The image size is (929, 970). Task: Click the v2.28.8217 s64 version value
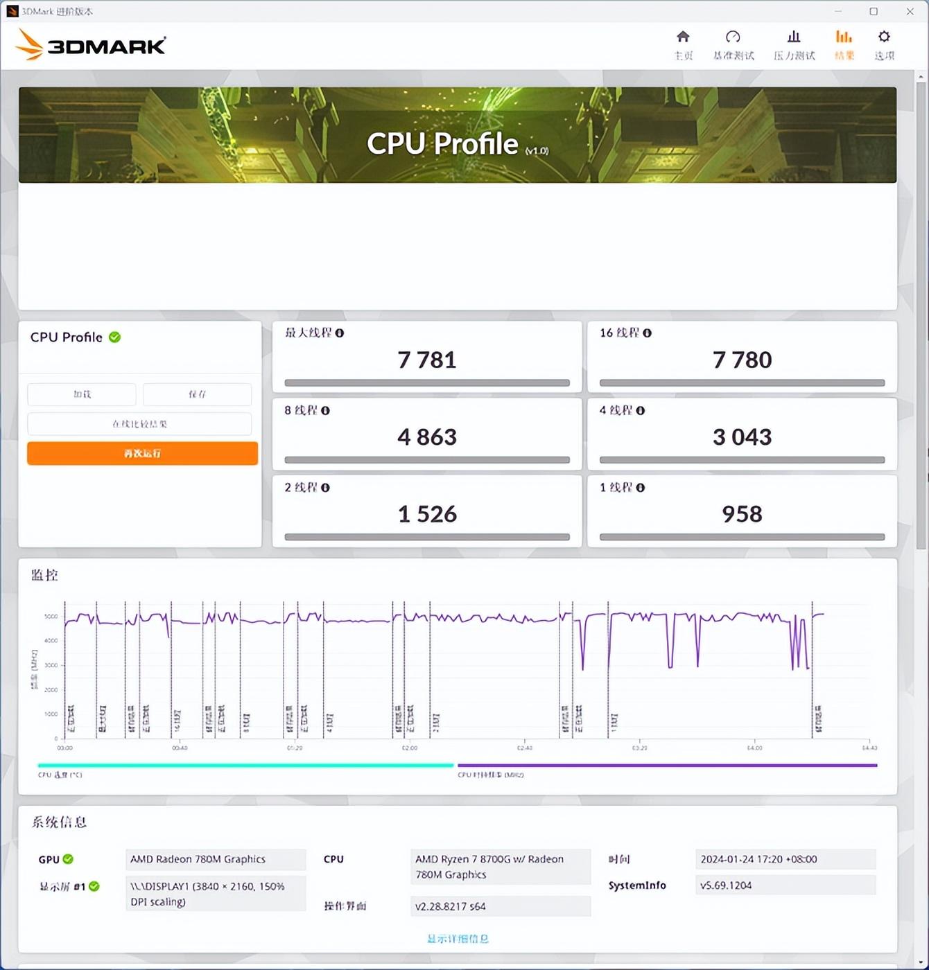pos(501,906)
